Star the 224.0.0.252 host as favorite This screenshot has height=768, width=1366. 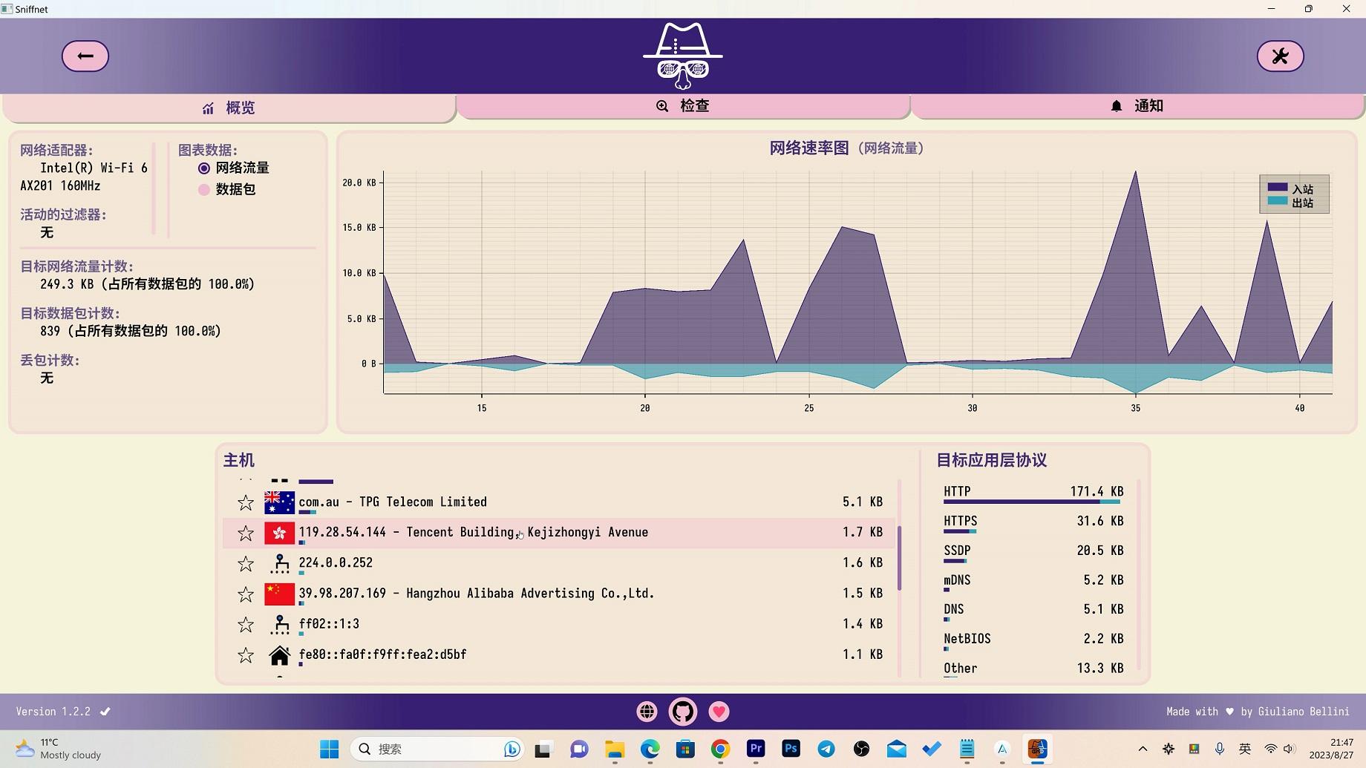246,563
